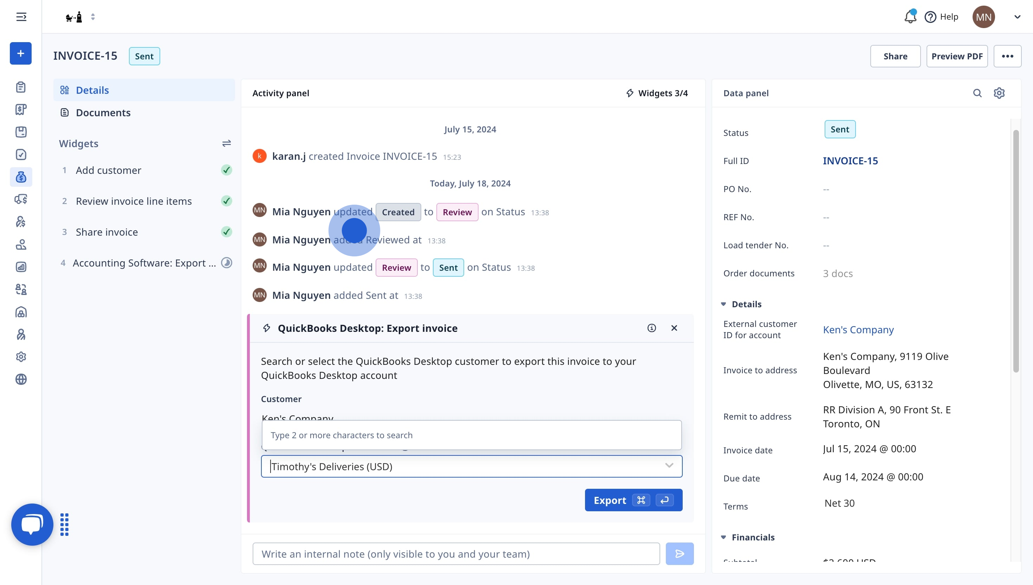Collapse the Financials section
Screen dimensions: 1033x585
(723, 537)
